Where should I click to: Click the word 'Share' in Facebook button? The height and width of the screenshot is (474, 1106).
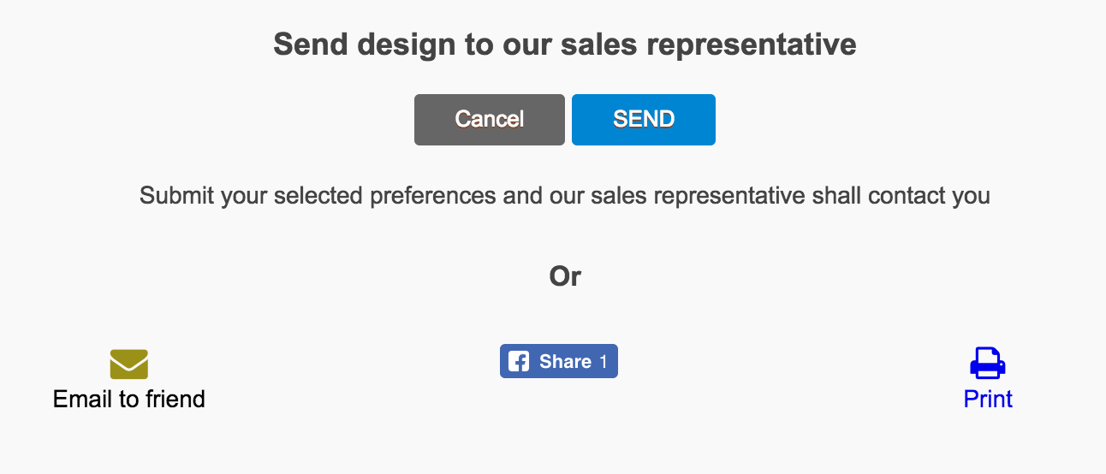point(565,362)
